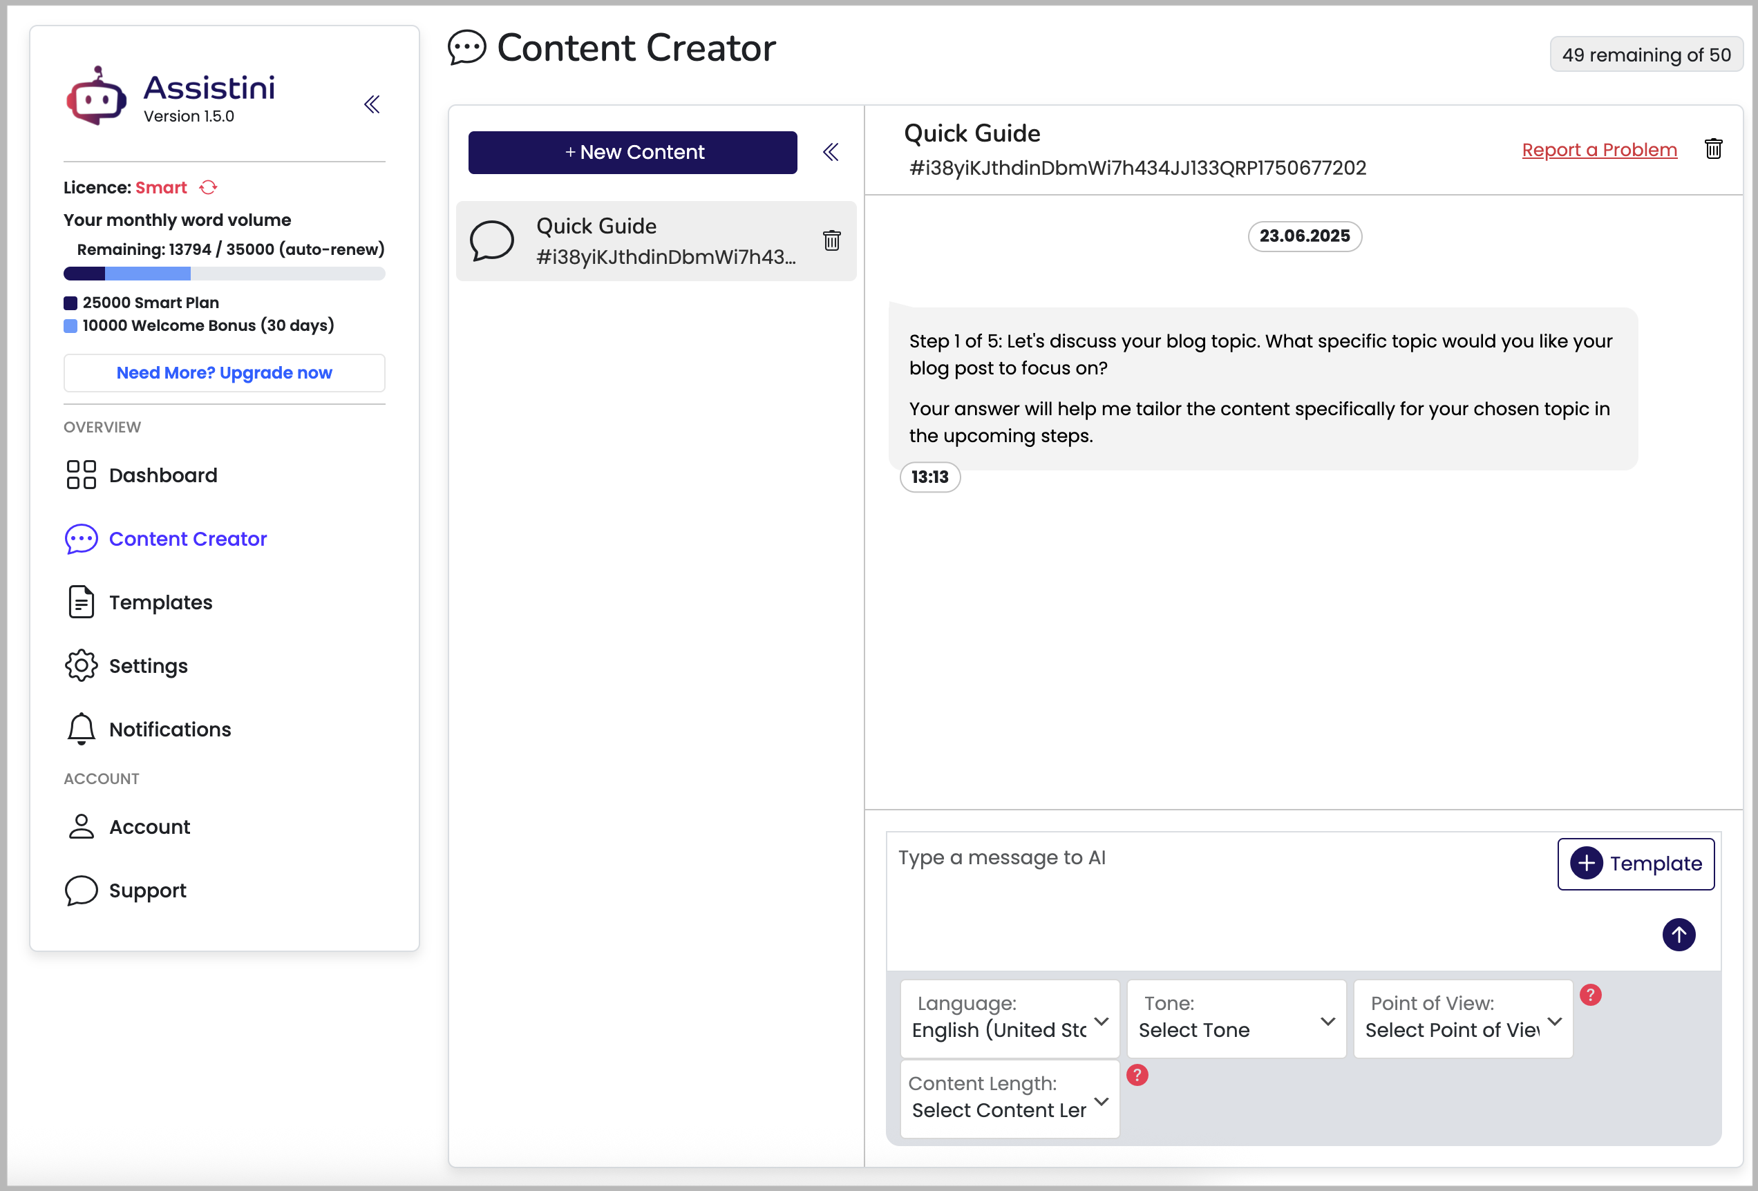Collapse the left sidebar using the double chevron
Screen dimensions: 1758x1191
[371, 104]
